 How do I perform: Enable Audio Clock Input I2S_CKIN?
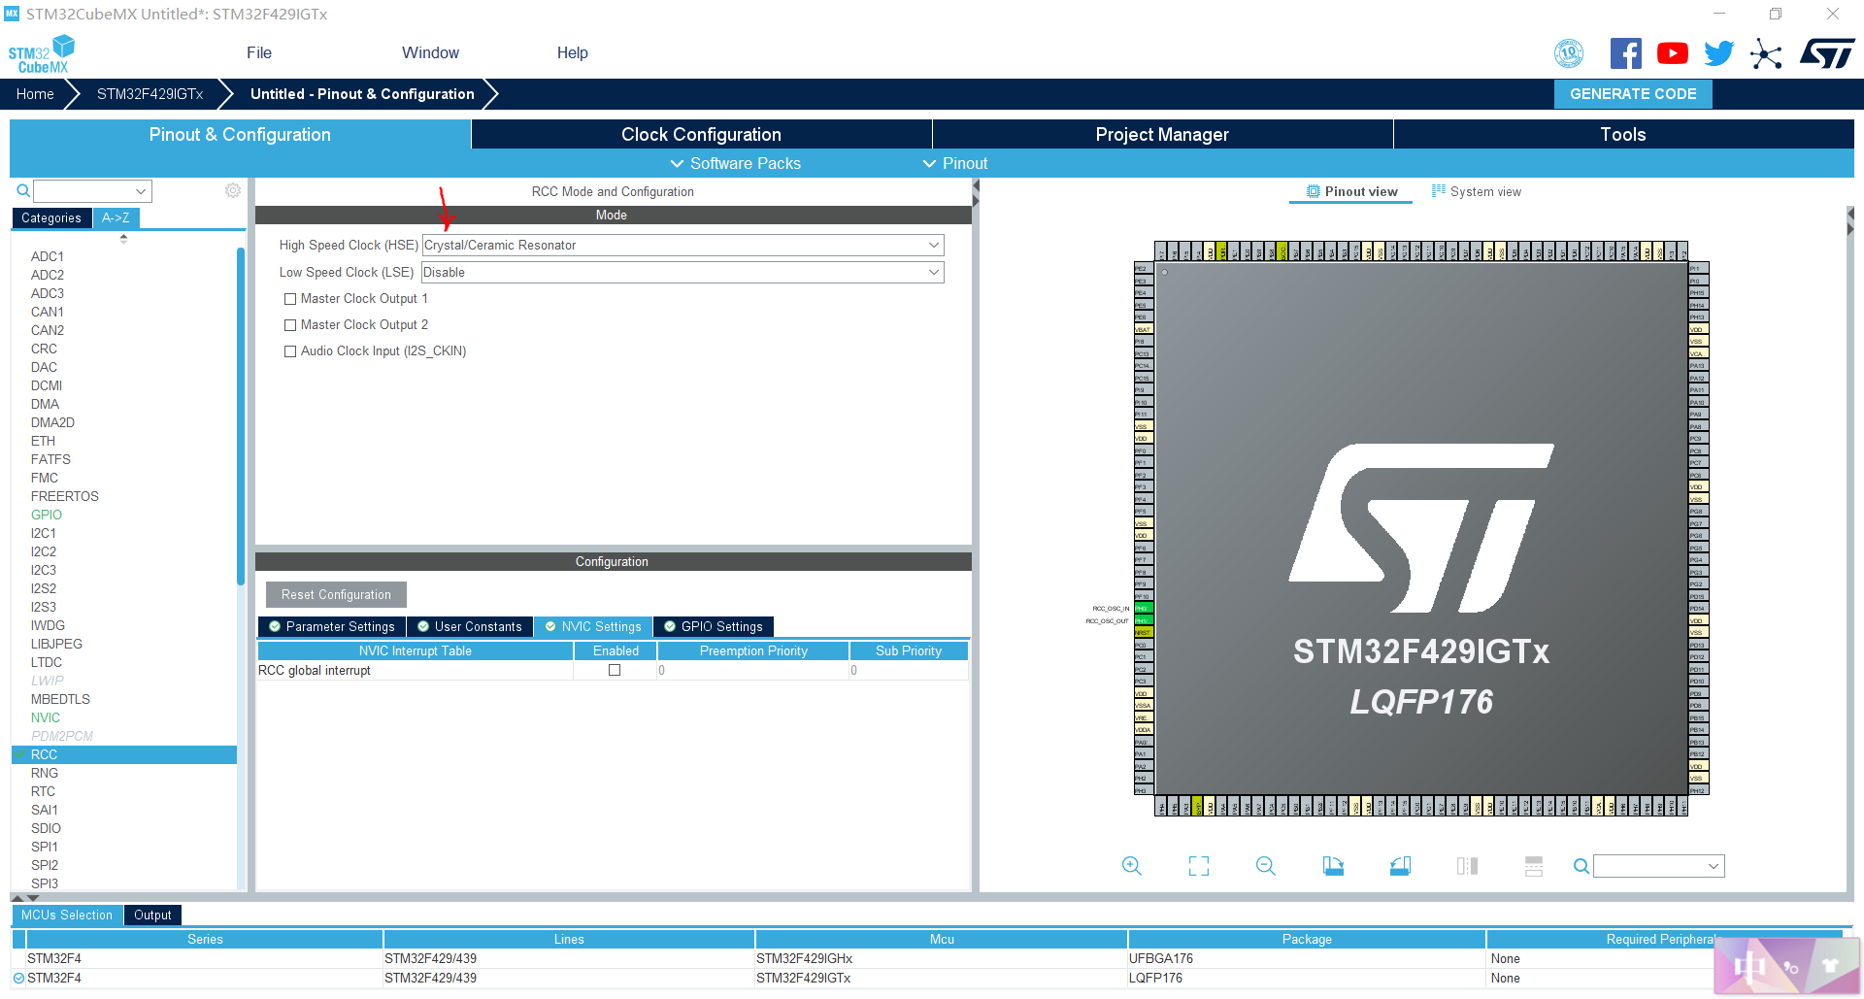pos(289,351)
